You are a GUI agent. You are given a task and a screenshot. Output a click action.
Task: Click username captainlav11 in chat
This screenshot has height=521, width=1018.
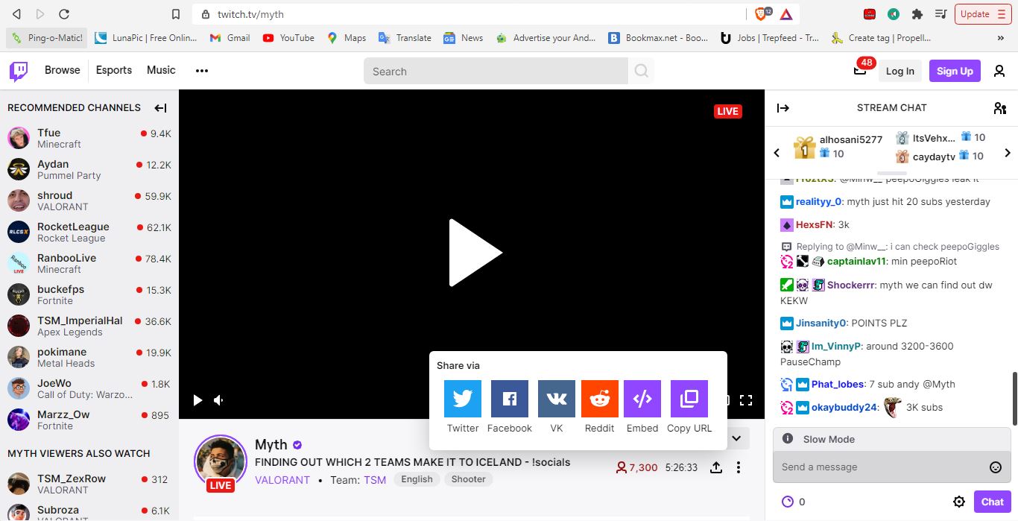856,262
